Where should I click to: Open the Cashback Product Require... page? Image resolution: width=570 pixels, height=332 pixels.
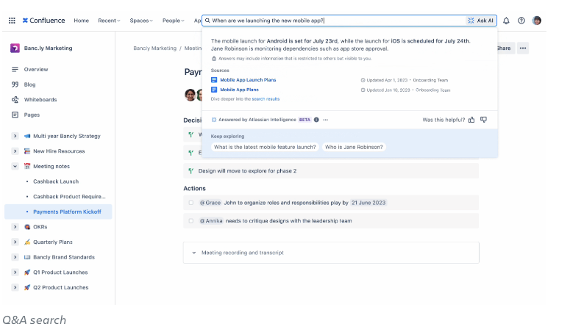tap(69, 197)
